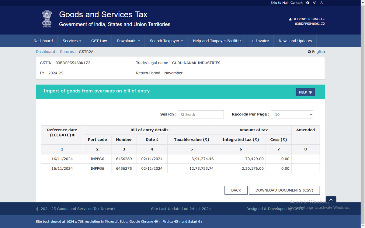The height and width of the screenshot is (228, 365).
Task: Decrease font size with A- icon
Action: click(x=322, y=3)
